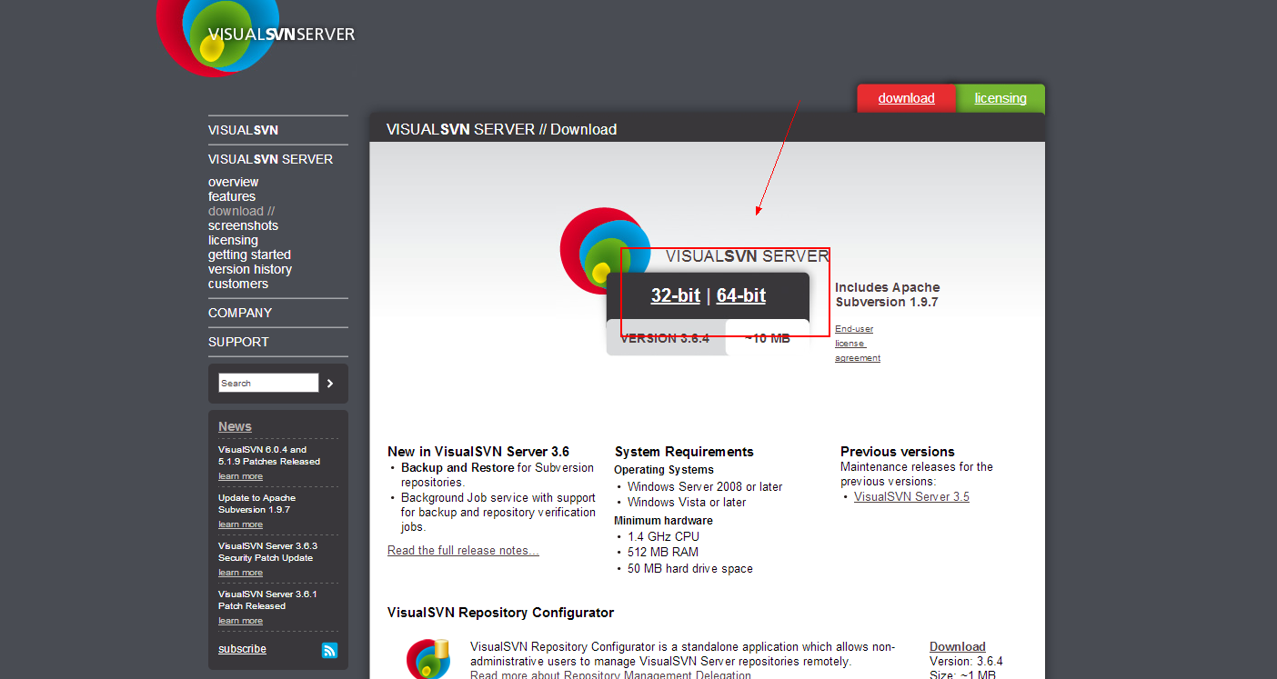The height and width of the screenshot is (679, 1277).
Task: Click the Includes Apache Subversion 1.9.7 text
Action: tap(888, 295)
